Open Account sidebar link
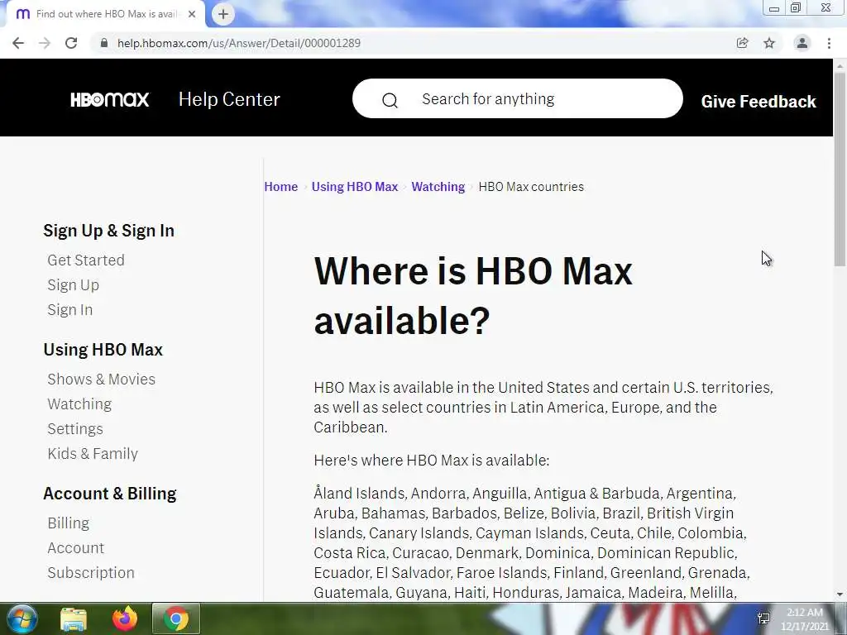 (x=75, y=547)
